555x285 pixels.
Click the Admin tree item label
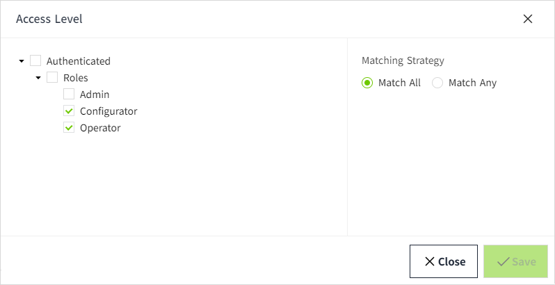(x=95, y=95)
